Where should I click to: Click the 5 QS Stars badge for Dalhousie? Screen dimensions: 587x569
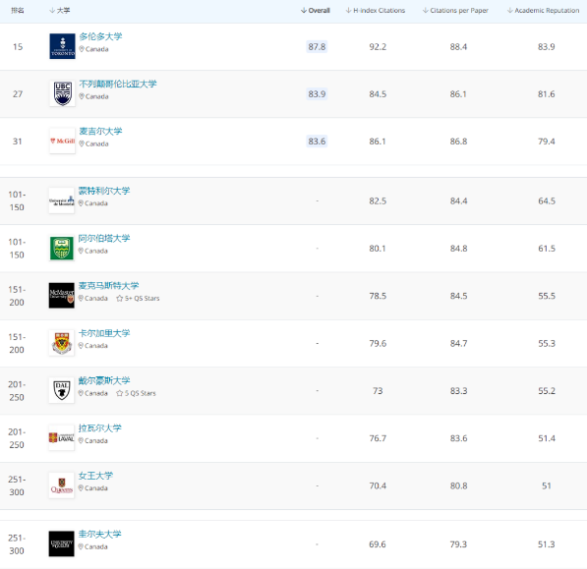pos(137,393)
